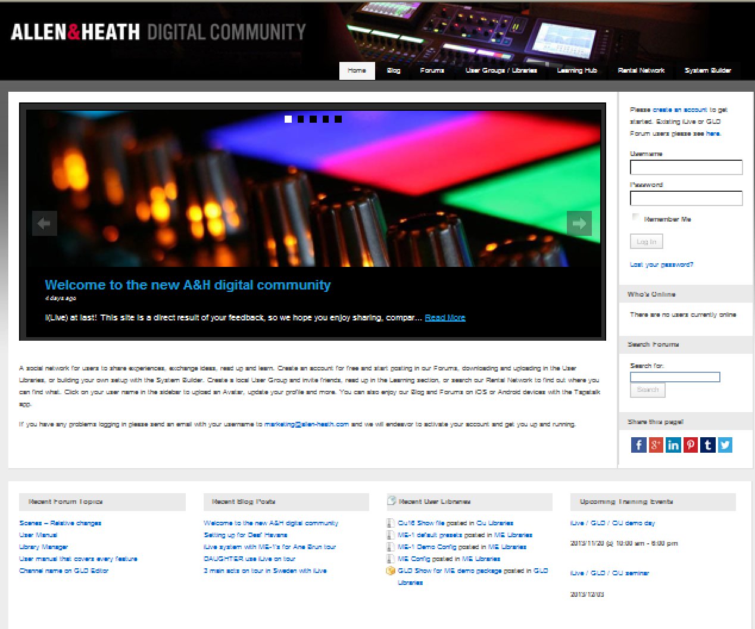The height and width of the screenshot is (629, 755).
Task: Open the welcome slide title link
Action: click(188, 285)
